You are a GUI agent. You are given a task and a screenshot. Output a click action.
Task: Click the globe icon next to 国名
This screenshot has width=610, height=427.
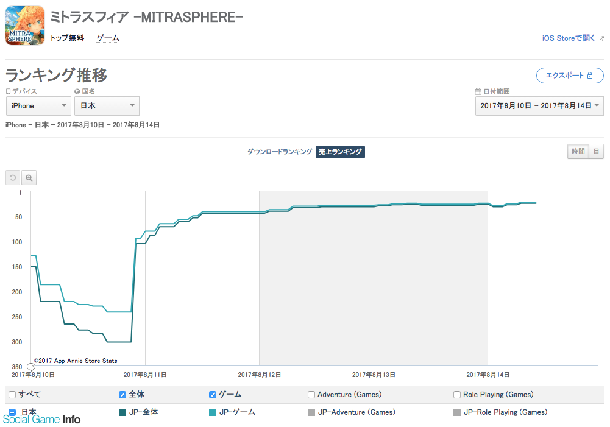click(x=77, y=91)
